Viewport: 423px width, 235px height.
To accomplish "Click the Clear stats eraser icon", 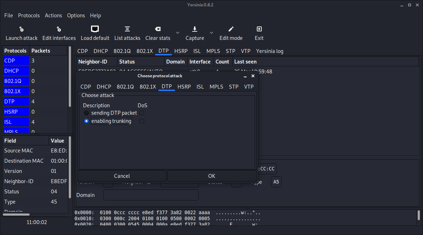I will (x=158, y=29).
